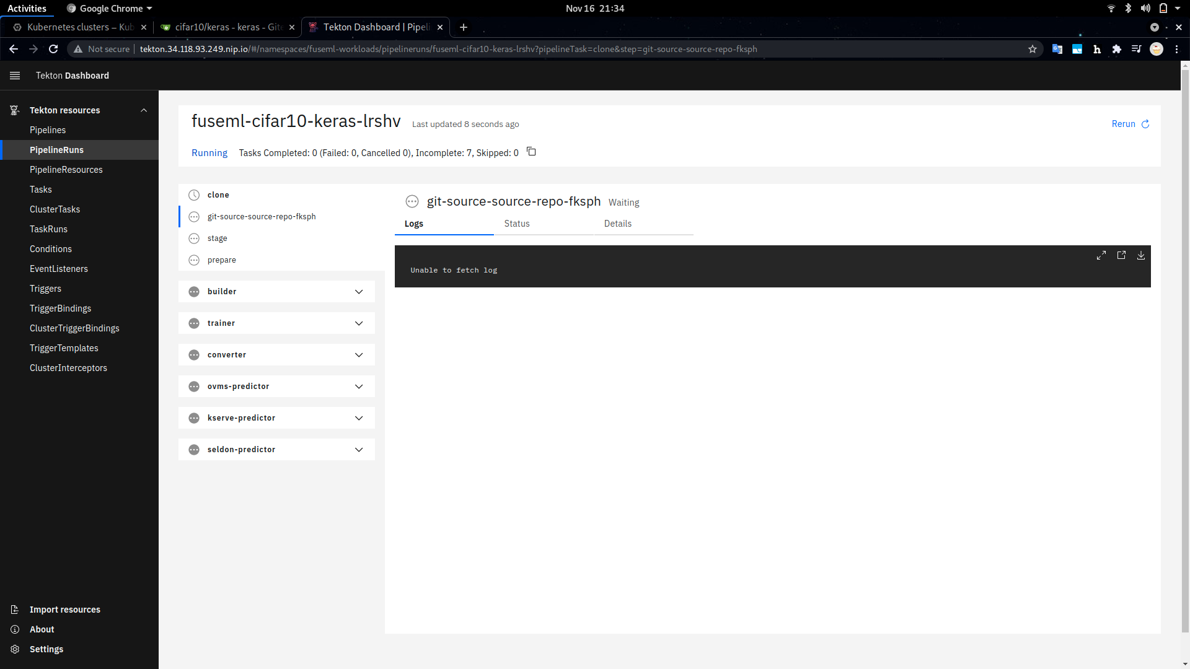Viewport: 1190px width, 669px height.
Task: Expand the logs to full screen
Action: pos(1101,255)
